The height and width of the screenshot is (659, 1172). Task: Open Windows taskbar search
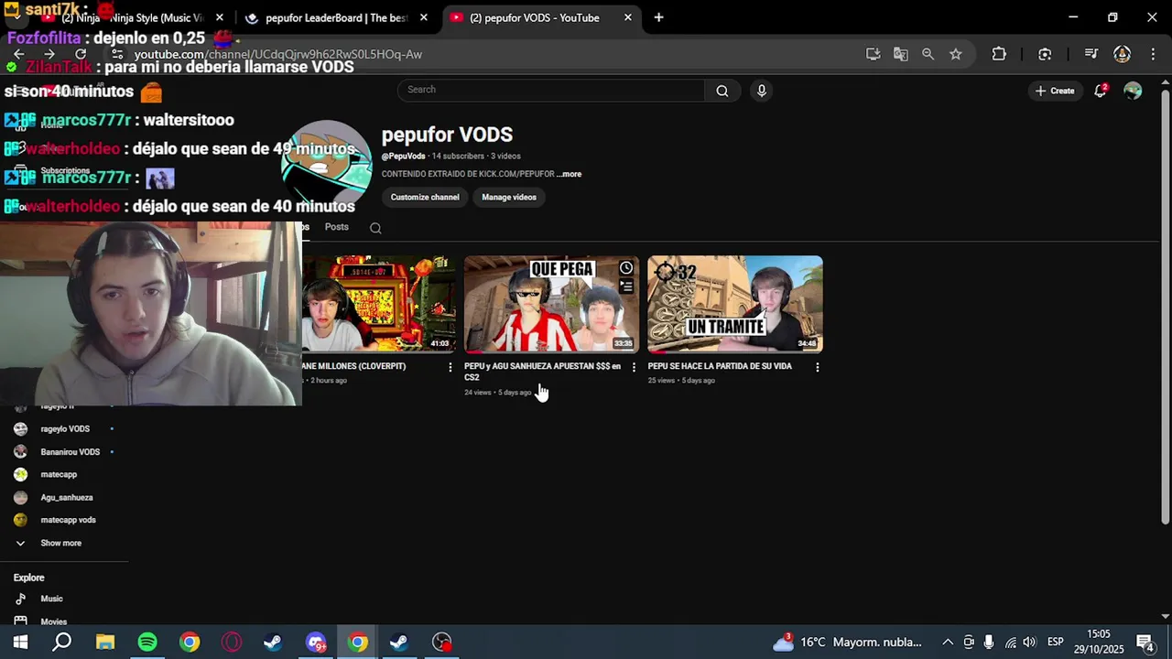tap(61, 643)
